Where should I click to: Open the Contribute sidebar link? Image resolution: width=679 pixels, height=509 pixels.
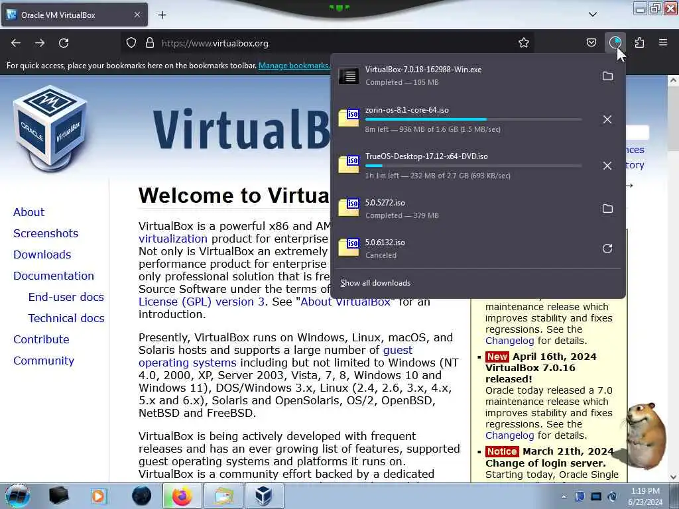(41, 339)
